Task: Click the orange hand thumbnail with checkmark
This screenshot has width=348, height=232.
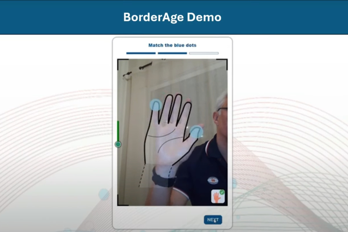Action: 218,196
